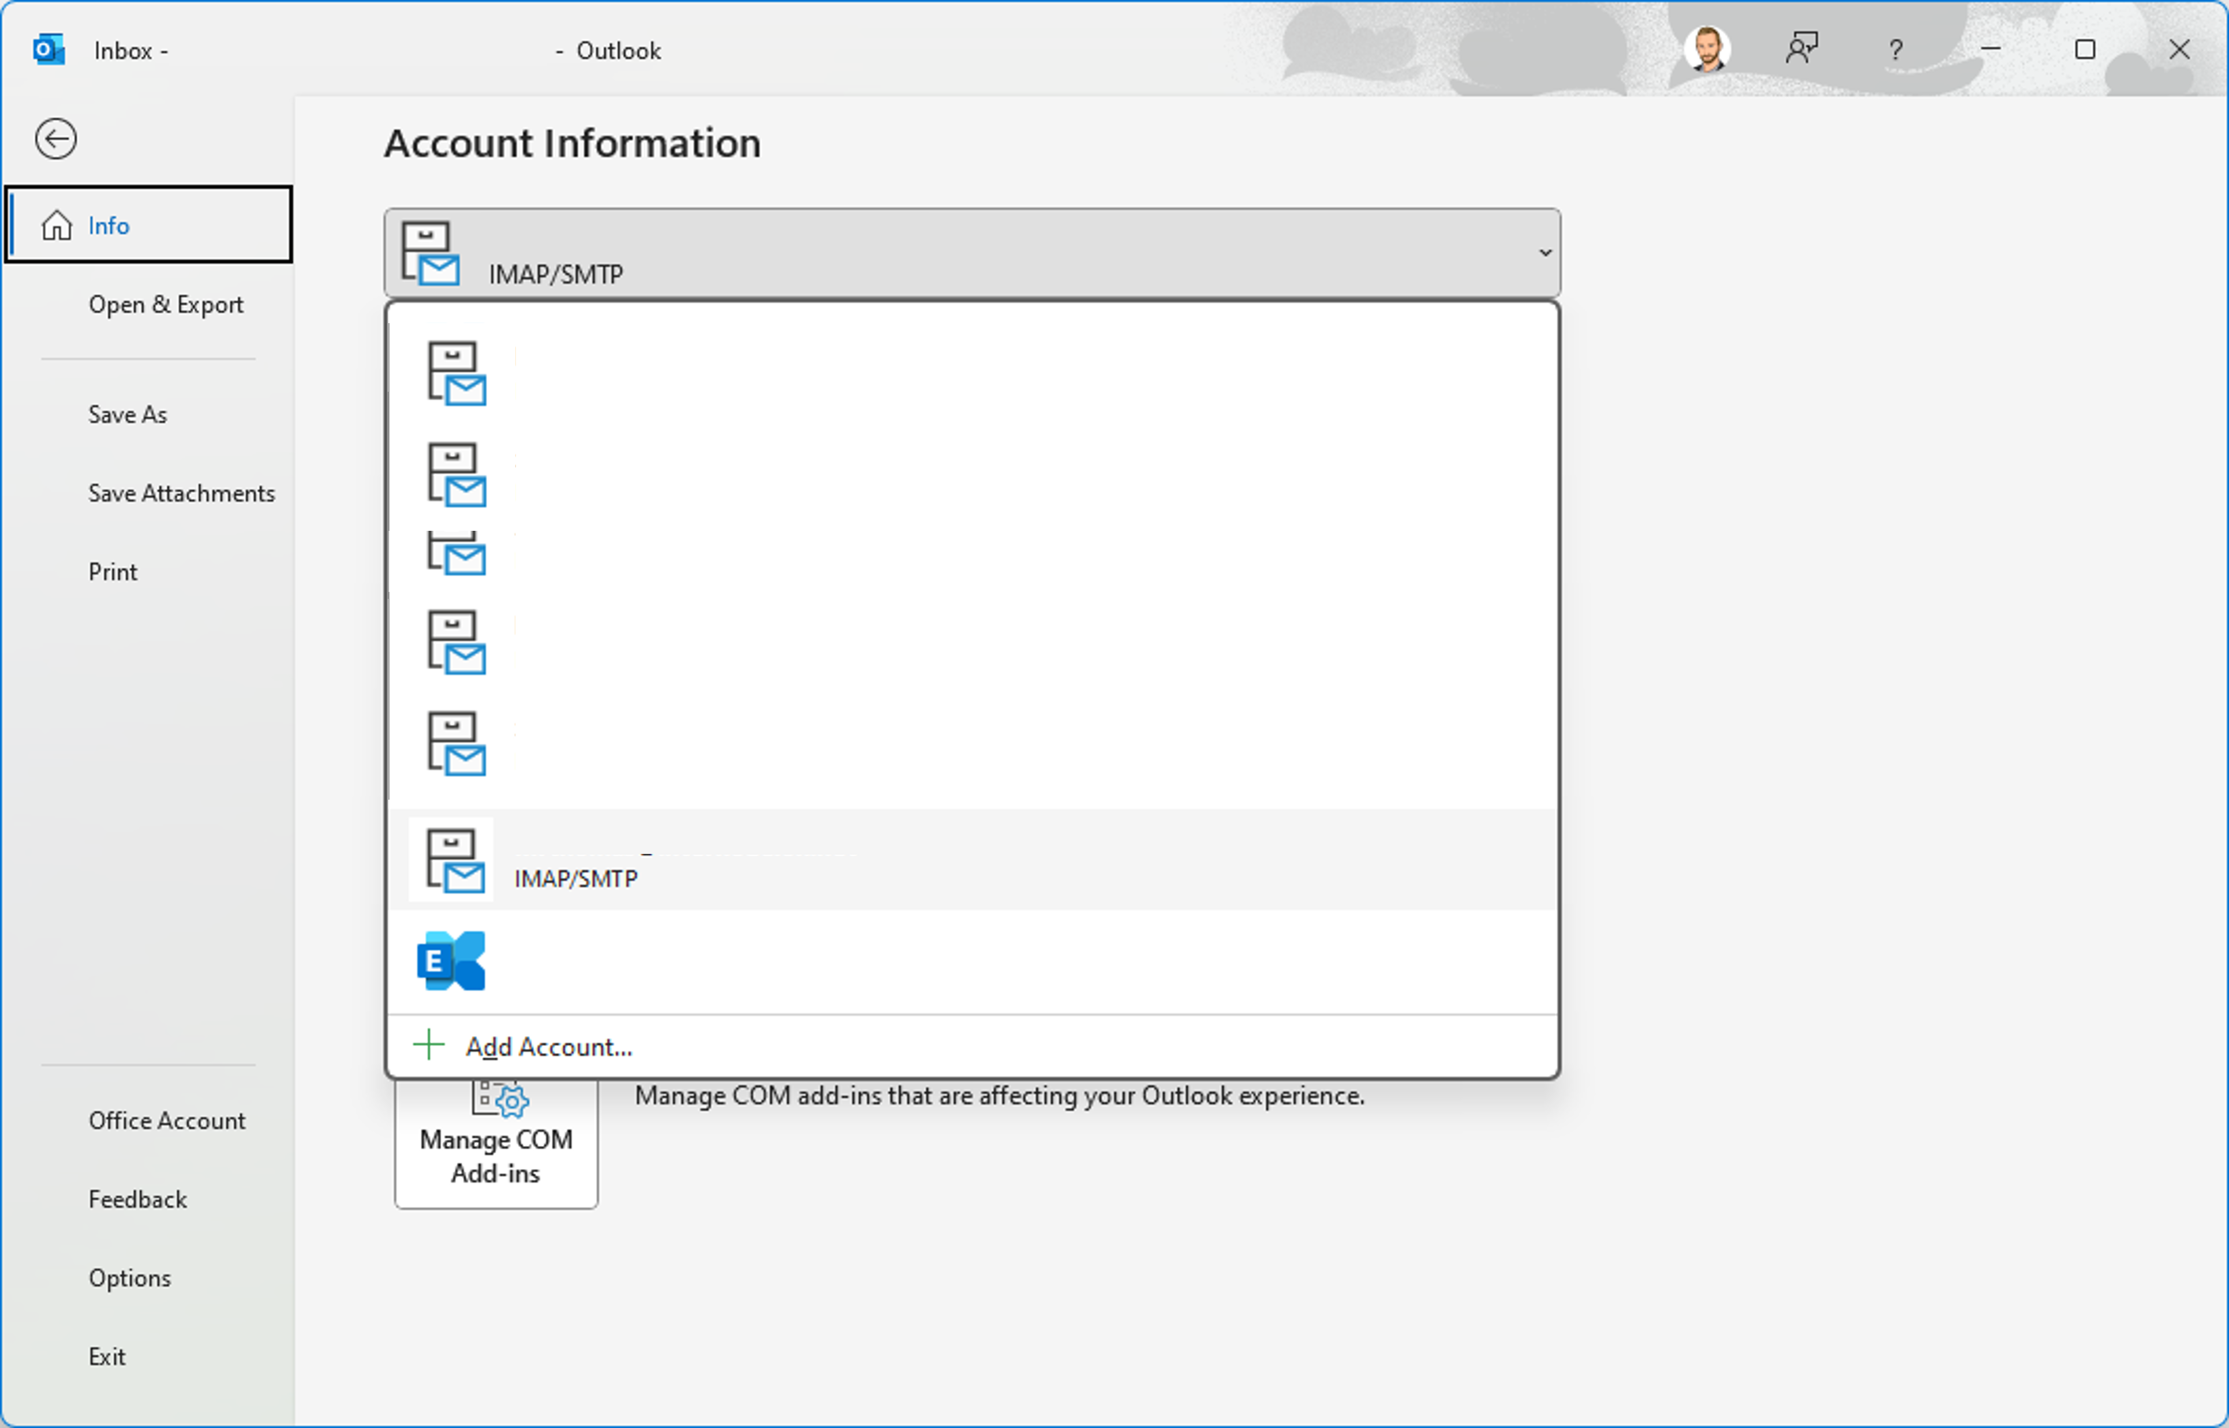The width and height of the screenshot is (2229, 1428).
Task: Select the Exchange account entry
Action: click(972, 962)
